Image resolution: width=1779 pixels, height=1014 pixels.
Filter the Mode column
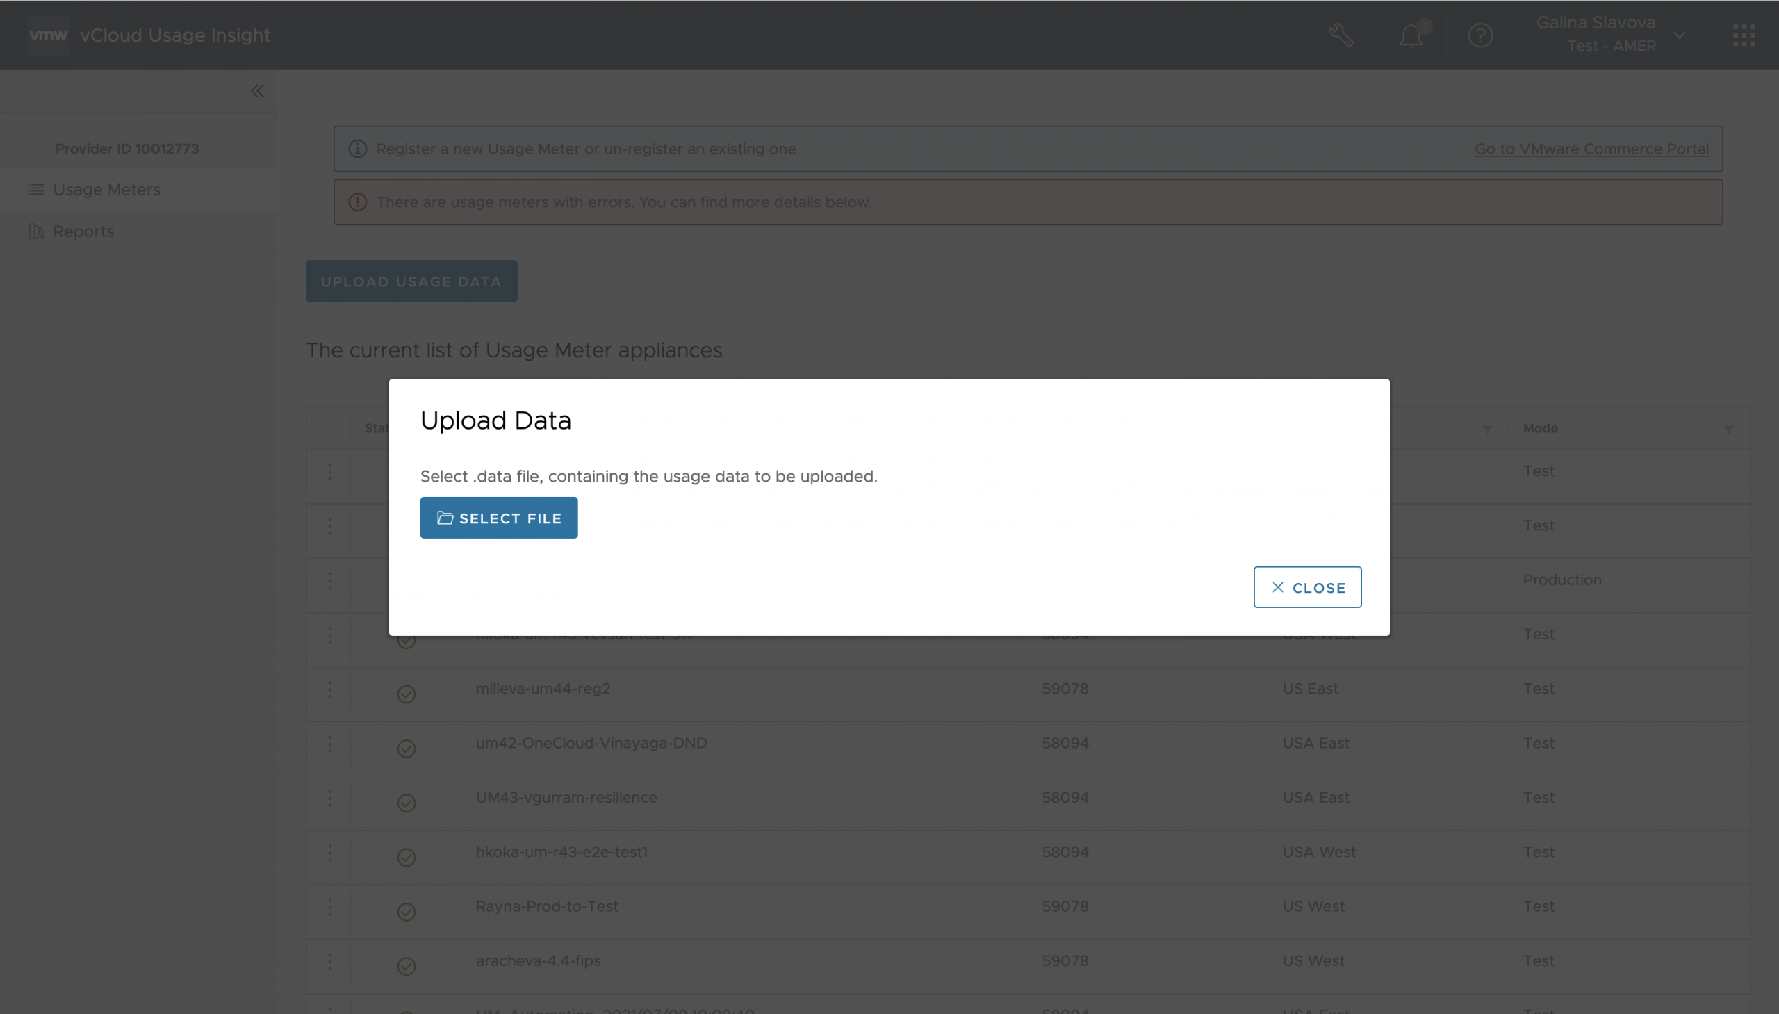[x=1728, y=430]
